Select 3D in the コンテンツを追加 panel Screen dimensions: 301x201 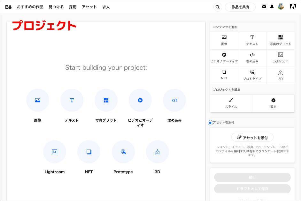coord(280,75)
